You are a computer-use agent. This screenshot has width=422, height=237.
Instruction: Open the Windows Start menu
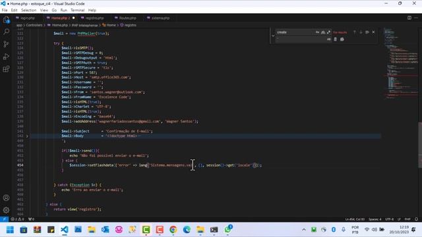click(10, 230)
